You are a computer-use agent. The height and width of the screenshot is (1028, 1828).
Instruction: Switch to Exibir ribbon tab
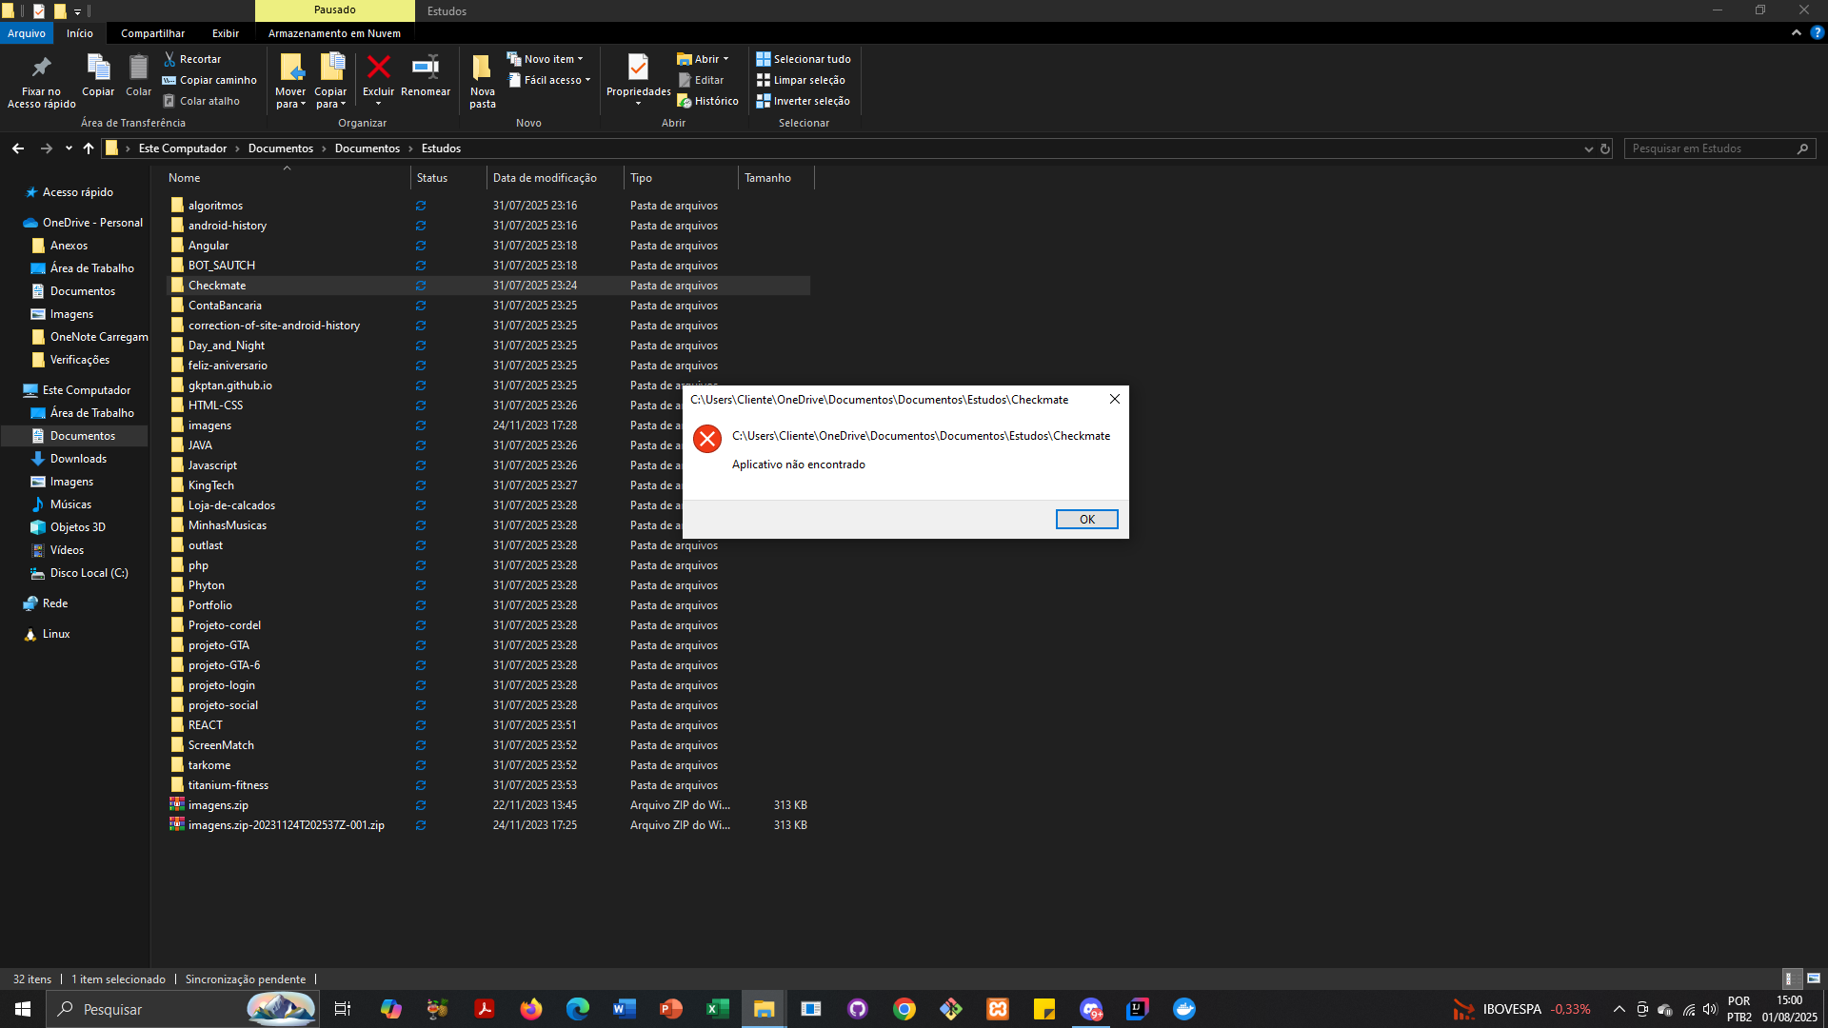click(226, 33)
